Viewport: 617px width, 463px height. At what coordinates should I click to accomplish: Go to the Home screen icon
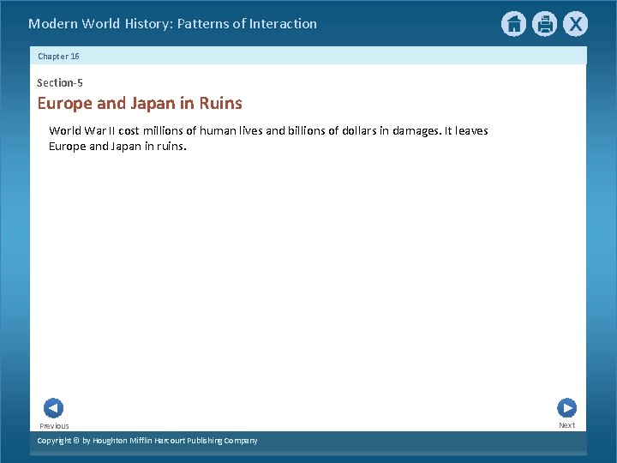[x=513, y=24]
